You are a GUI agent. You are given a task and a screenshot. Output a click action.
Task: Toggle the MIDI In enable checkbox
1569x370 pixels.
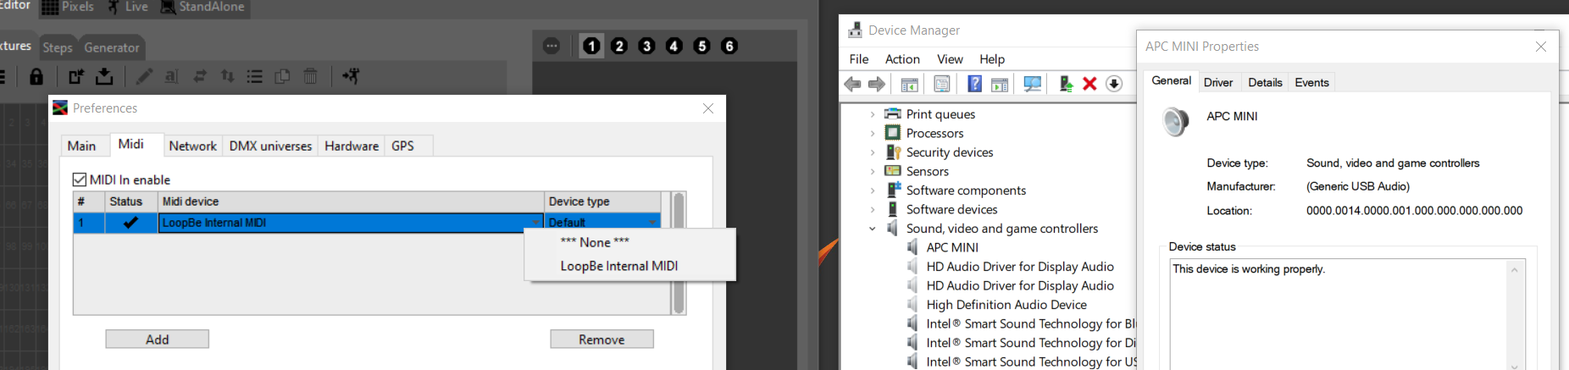[x=80, y=179]
